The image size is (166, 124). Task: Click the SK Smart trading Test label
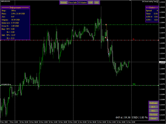tap(149, 2)
